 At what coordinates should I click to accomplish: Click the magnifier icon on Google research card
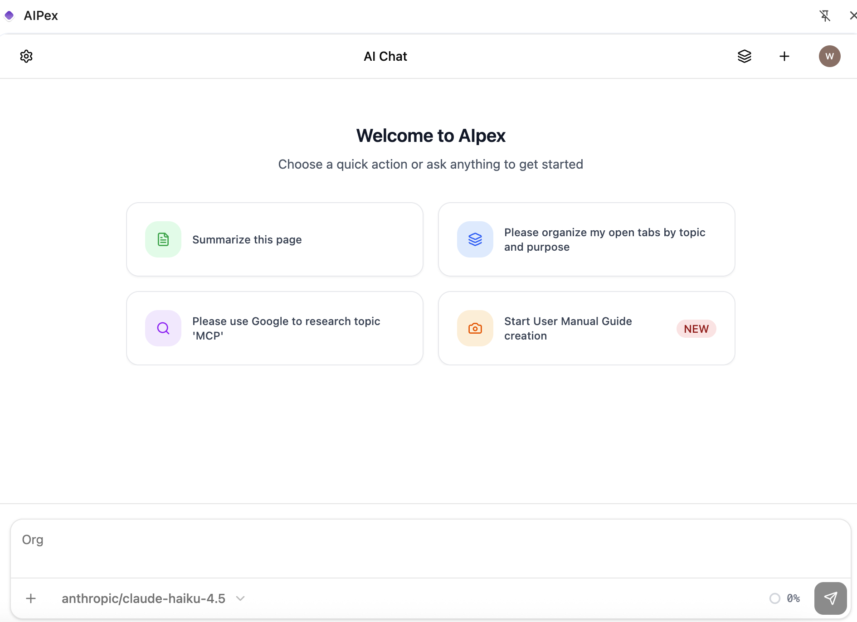pos(163,328)
